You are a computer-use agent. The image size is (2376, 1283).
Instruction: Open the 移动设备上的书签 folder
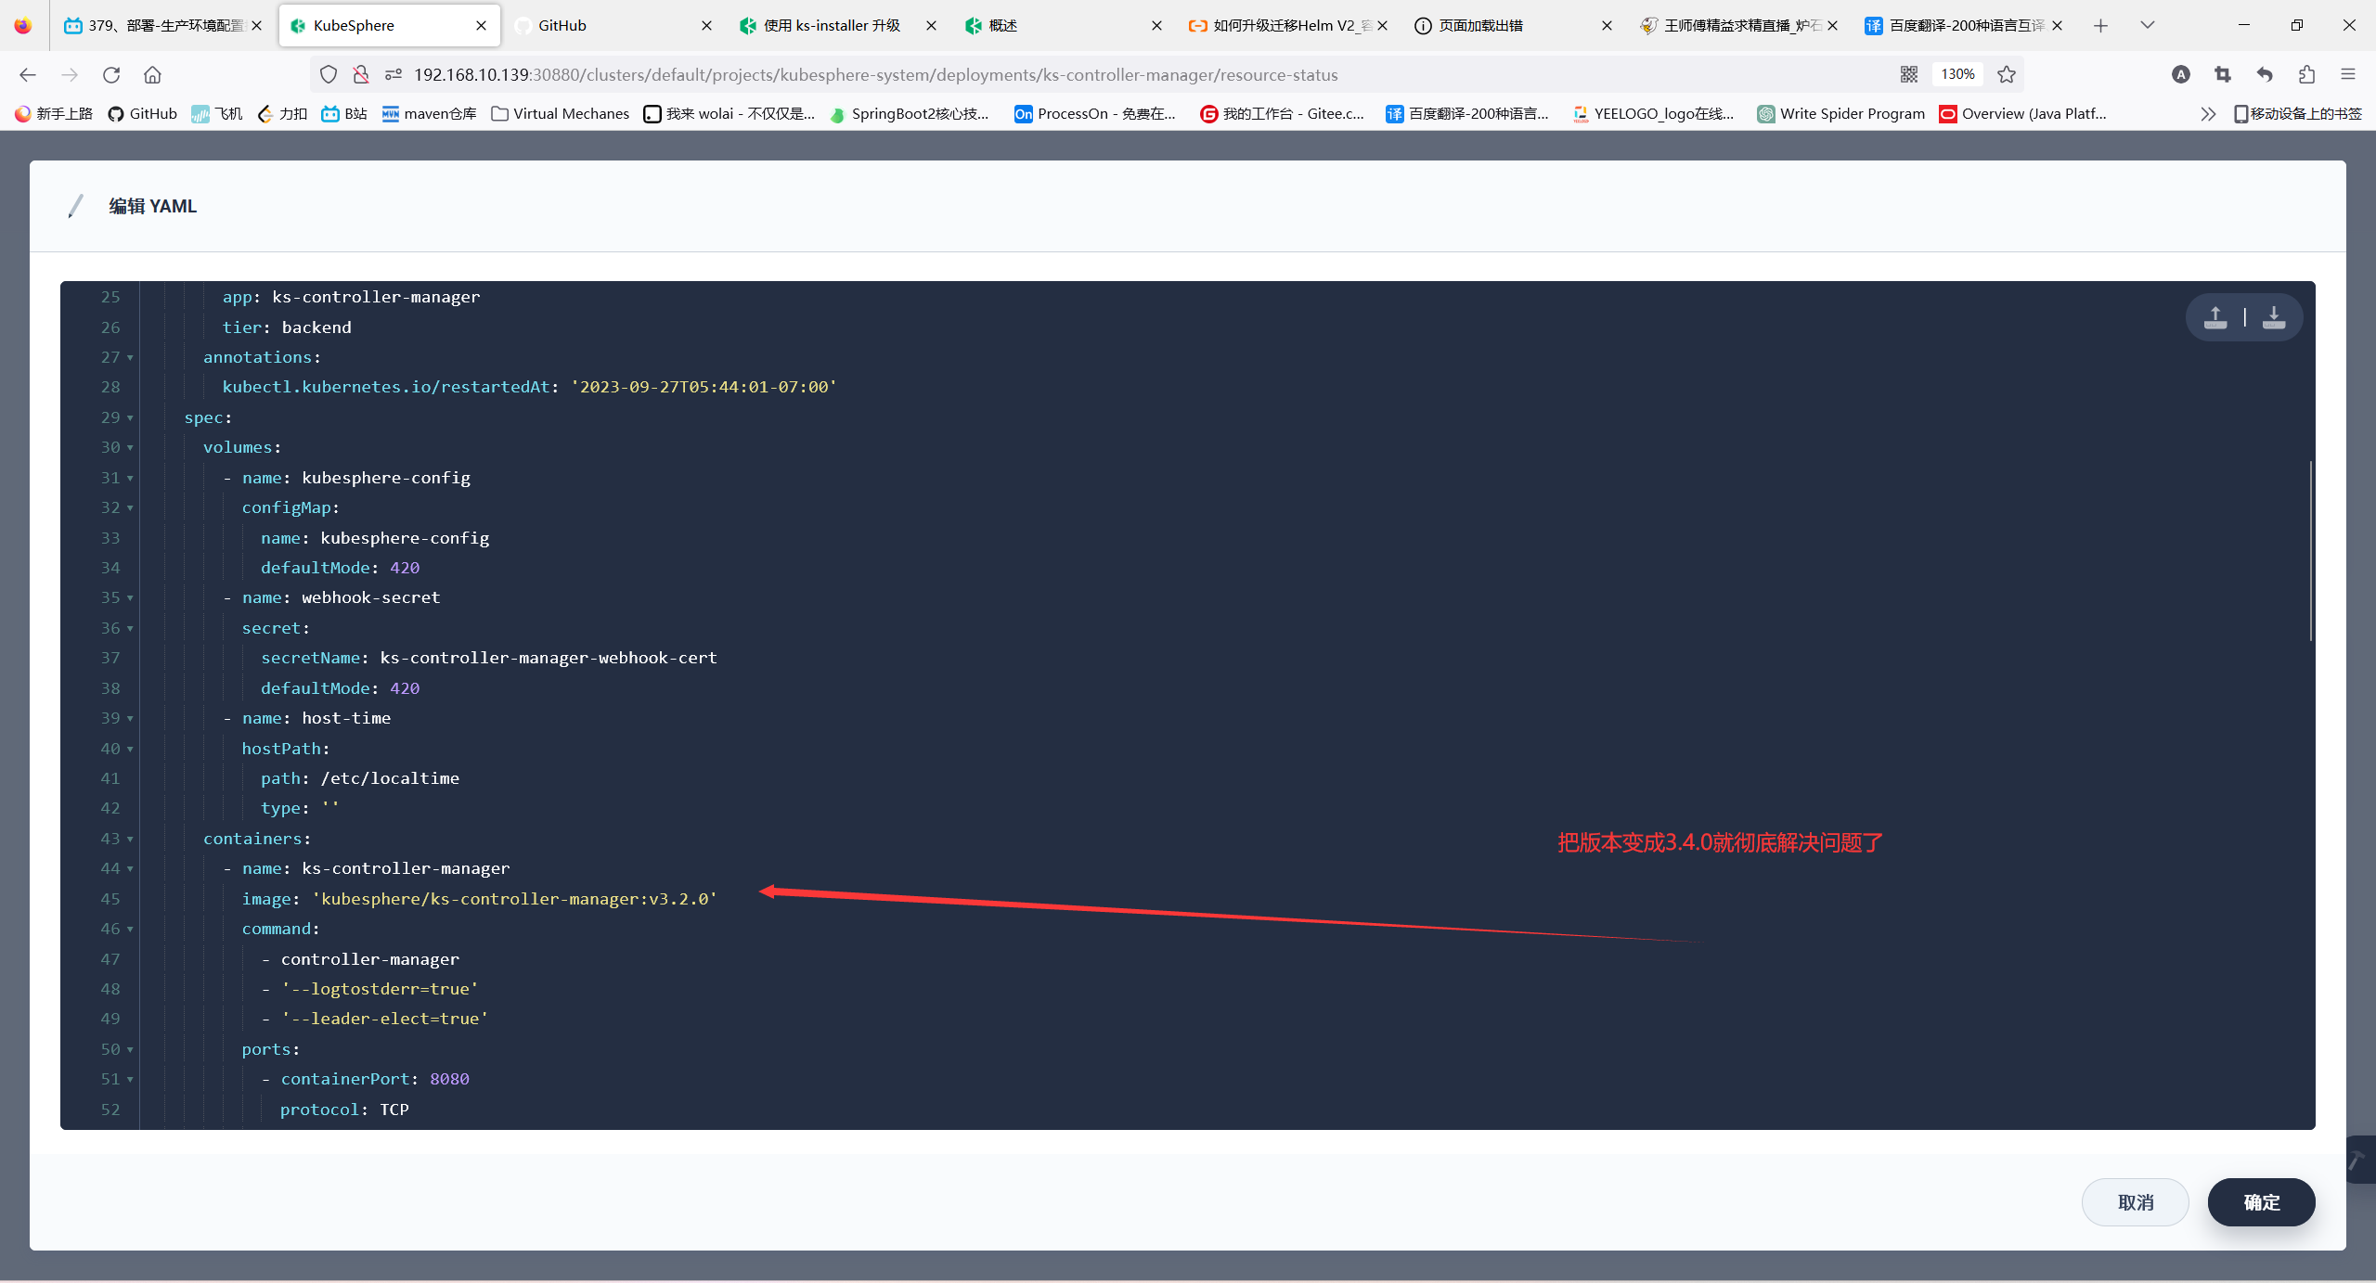(x=2297, y=113)
